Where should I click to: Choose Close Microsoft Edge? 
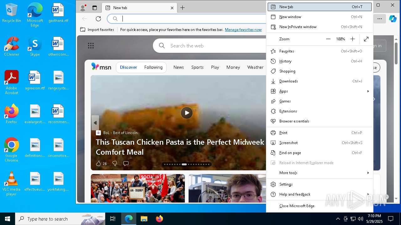(x=320, y=206)
